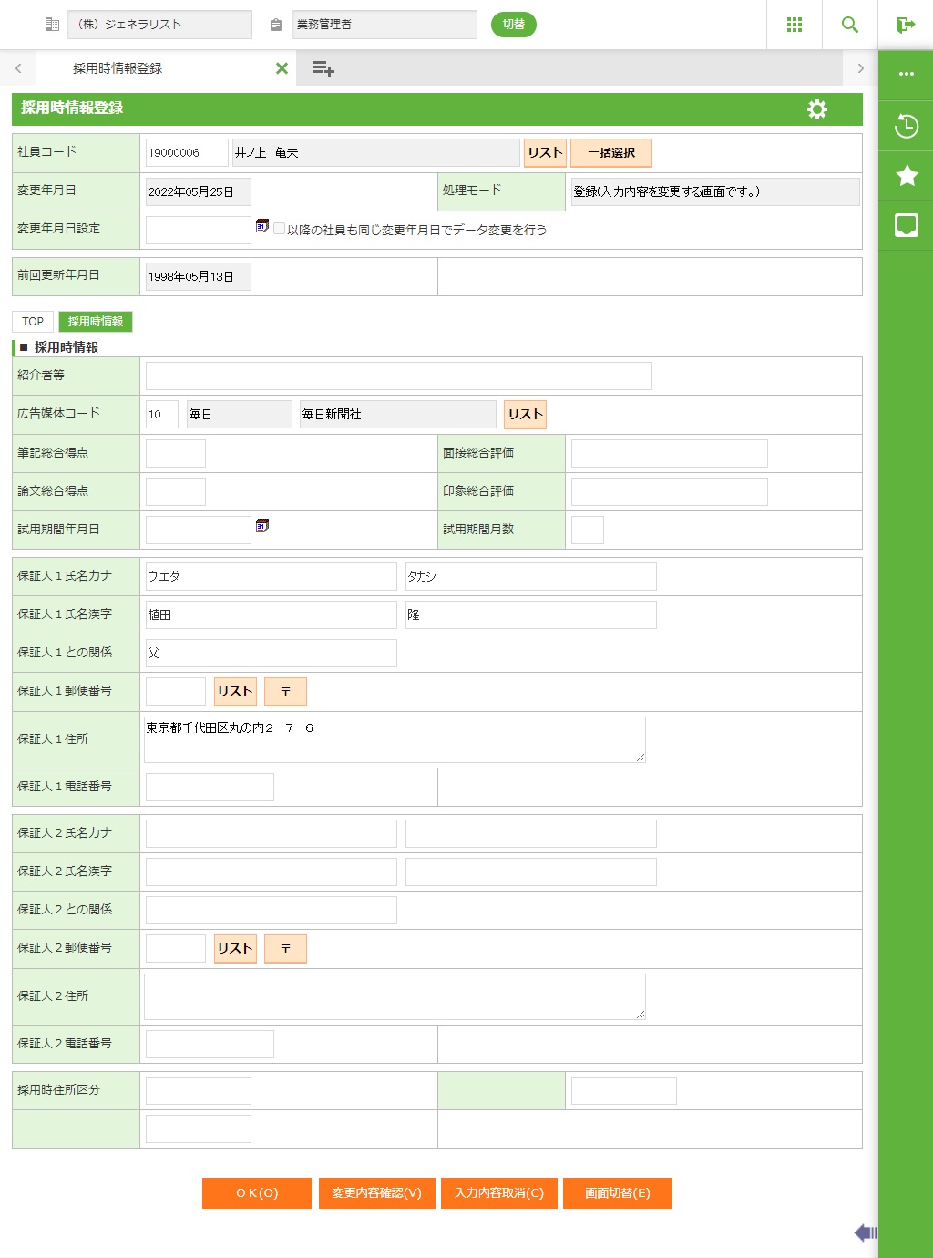Click the 保証人2住所 textarea
Screen dimensions: 933x1258
[x=395, y=997]
